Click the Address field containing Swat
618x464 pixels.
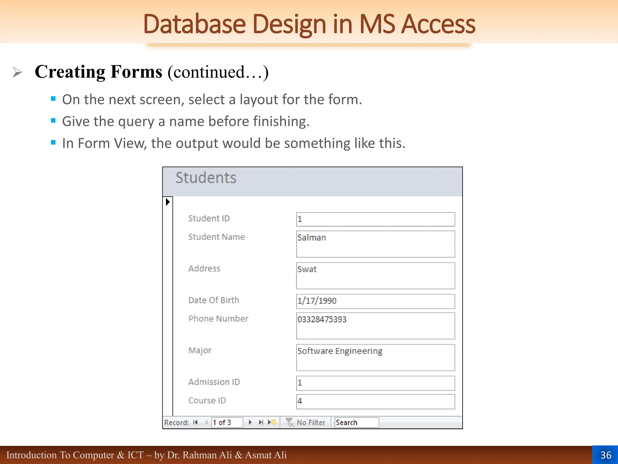pyautogui.click(x=375, y=275)
